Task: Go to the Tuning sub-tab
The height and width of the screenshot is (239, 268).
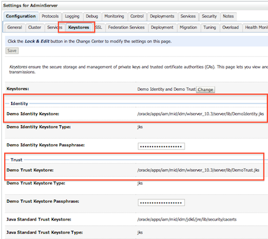Action: 210,27
